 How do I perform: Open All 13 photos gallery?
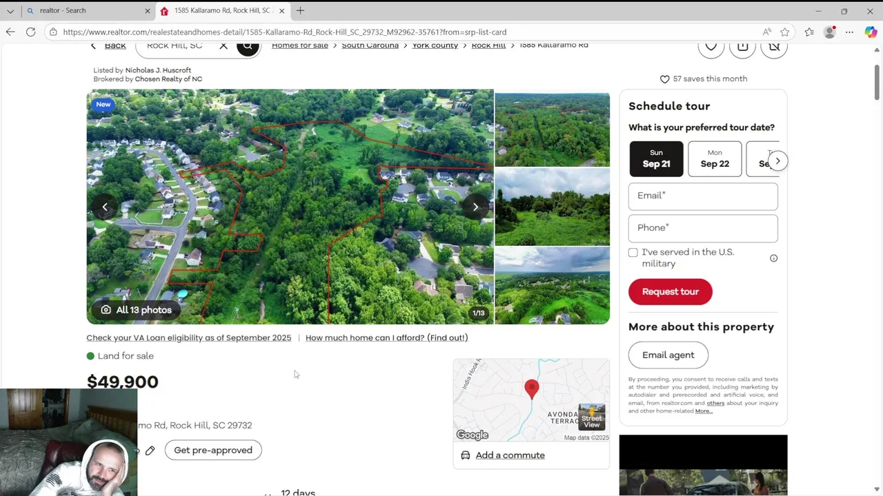tap(137, 310)
